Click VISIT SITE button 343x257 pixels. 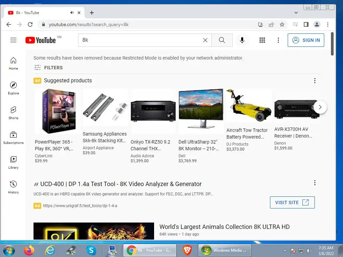pyautogui.click(x=292, y=202)
